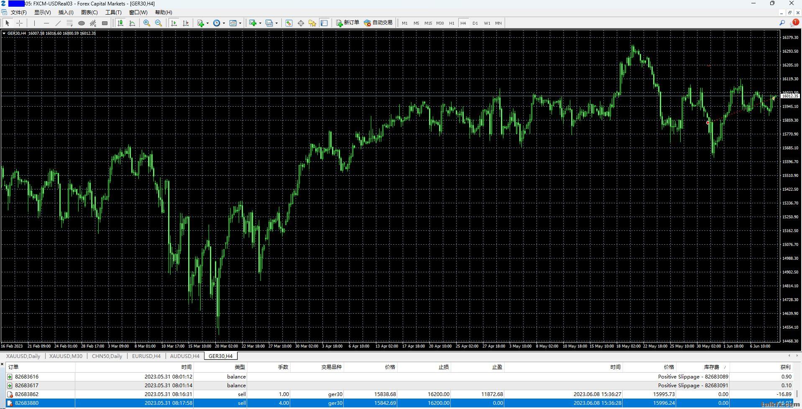Switch chart to bar chart mode
802x409 pixels.
point(120,23)
